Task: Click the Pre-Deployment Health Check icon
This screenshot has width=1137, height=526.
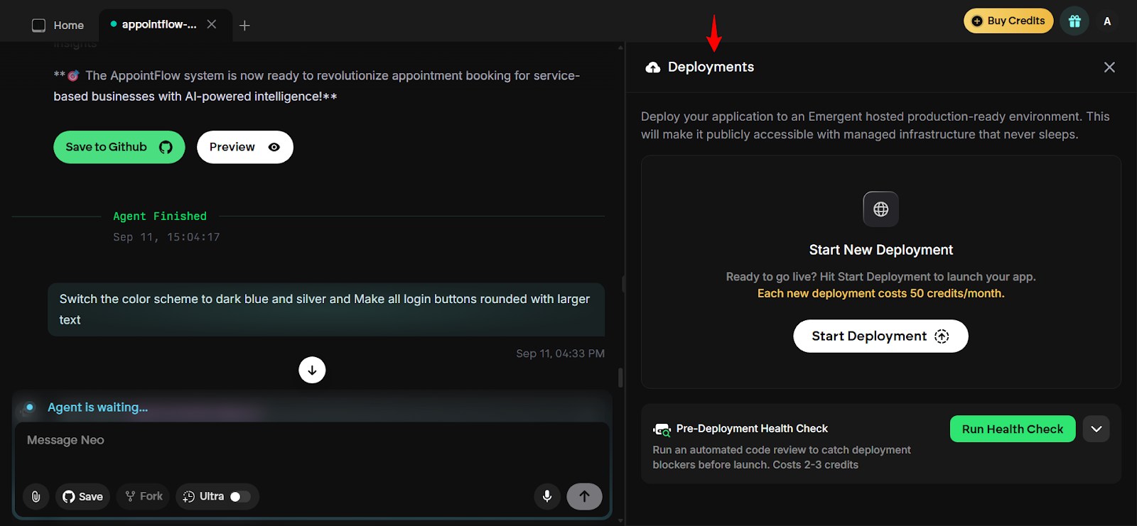Action: coord(662,429)
